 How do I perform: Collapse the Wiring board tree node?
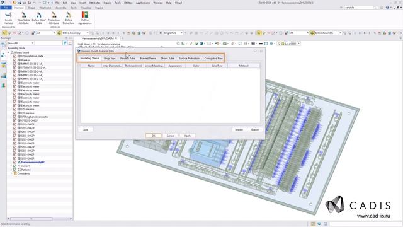coord(8,52)
